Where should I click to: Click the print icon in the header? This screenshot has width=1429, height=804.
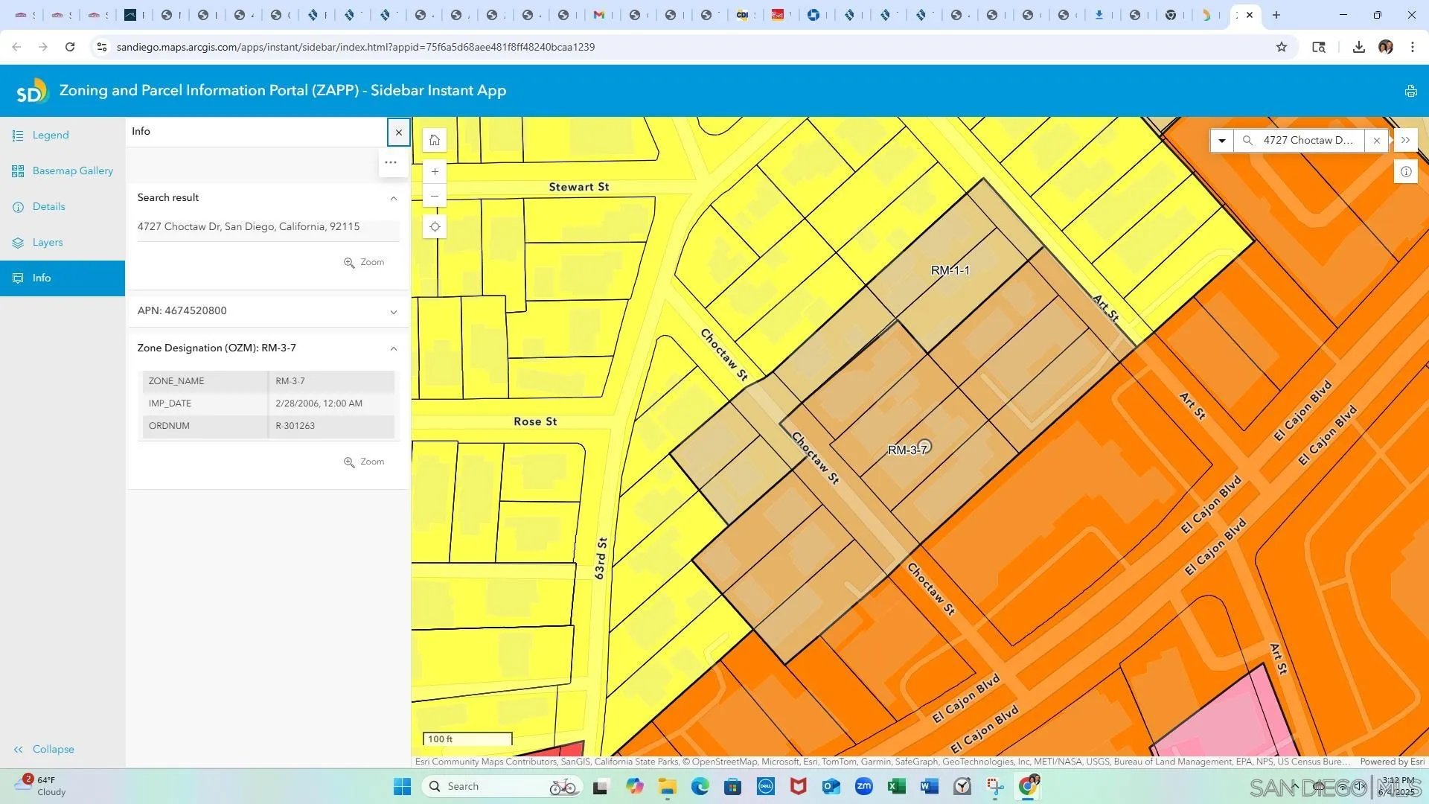pos(1410,91)
